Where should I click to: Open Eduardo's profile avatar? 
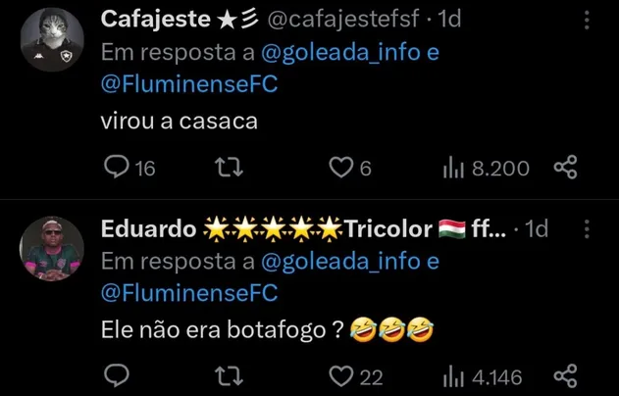point(50,251)
